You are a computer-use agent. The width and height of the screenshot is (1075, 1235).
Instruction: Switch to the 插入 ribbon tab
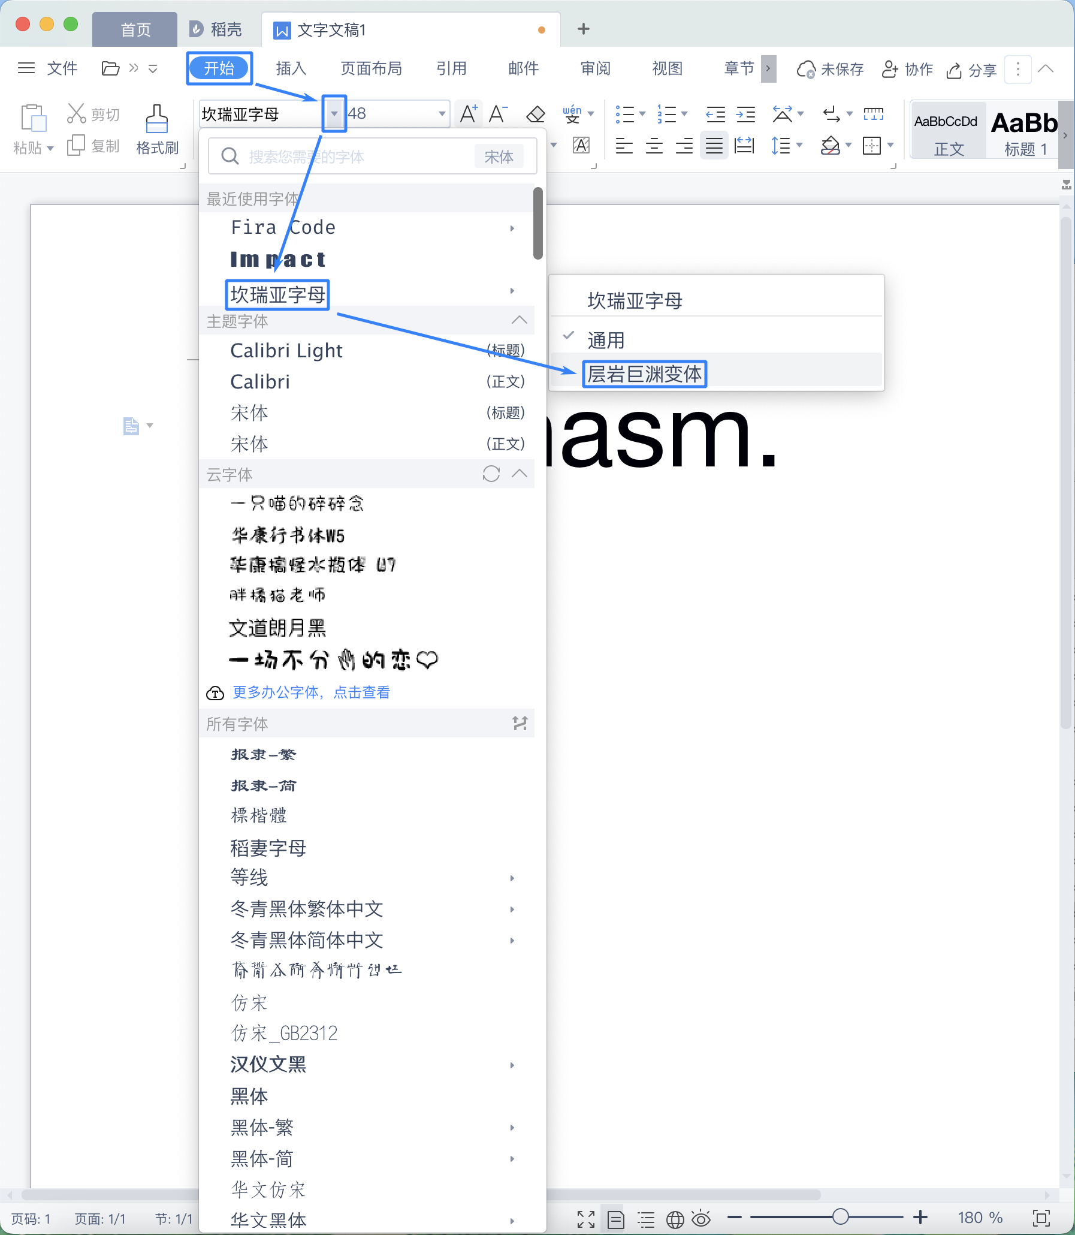(x=291, y=68)
